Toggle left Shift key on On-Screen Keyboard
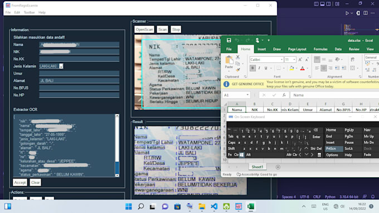Screen dimensions: 379x213 (231, 149)
